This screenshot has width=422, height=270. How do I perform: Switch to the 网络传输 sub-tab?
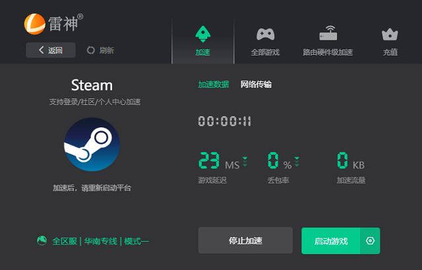pos(256,84)
